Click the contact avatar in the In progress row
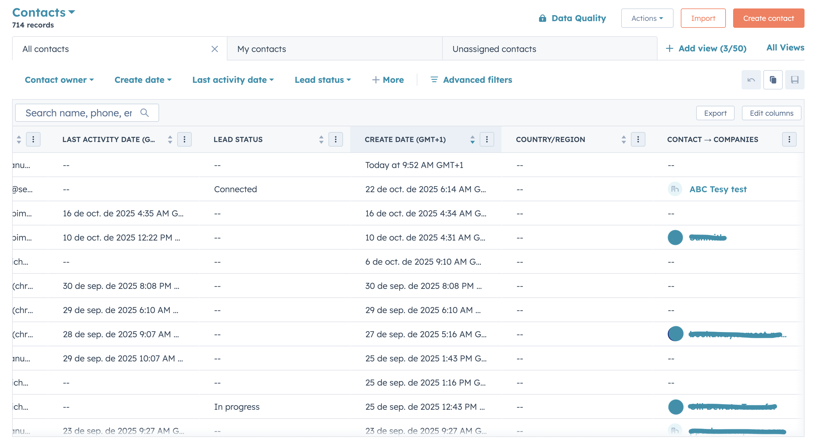 tap(675, 407)
